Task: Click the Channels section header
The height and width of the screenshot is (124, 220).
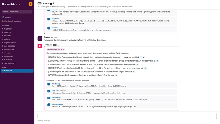Action: click(6, 26)
